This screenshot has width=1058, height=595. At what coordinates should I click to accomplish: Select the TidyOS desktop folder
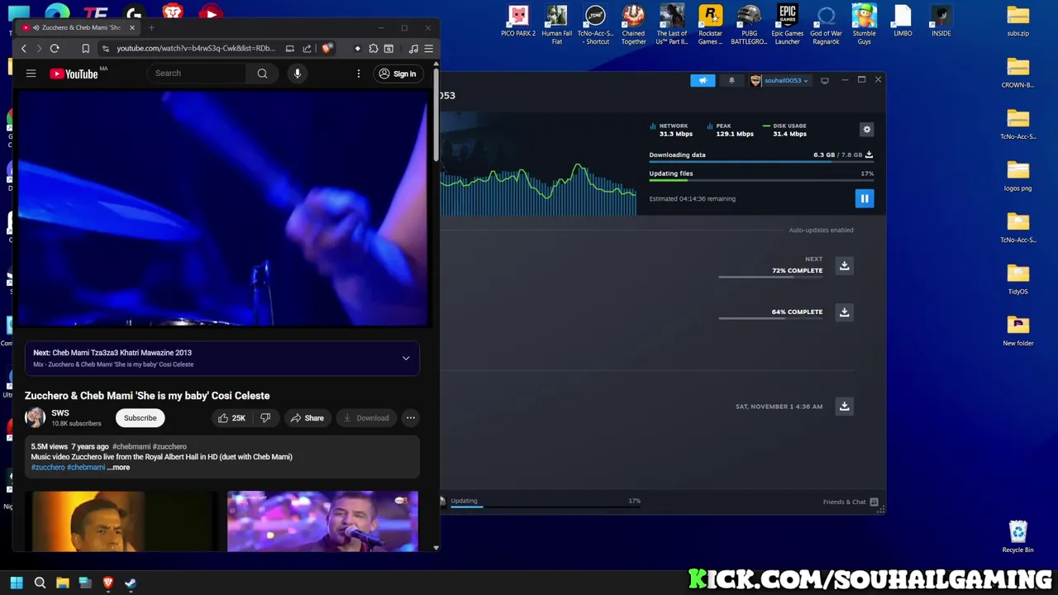1017,279
